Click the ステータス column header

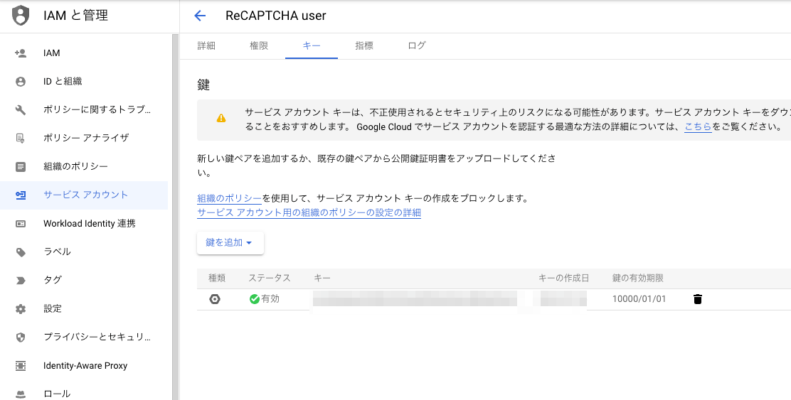tap(270, 278)
